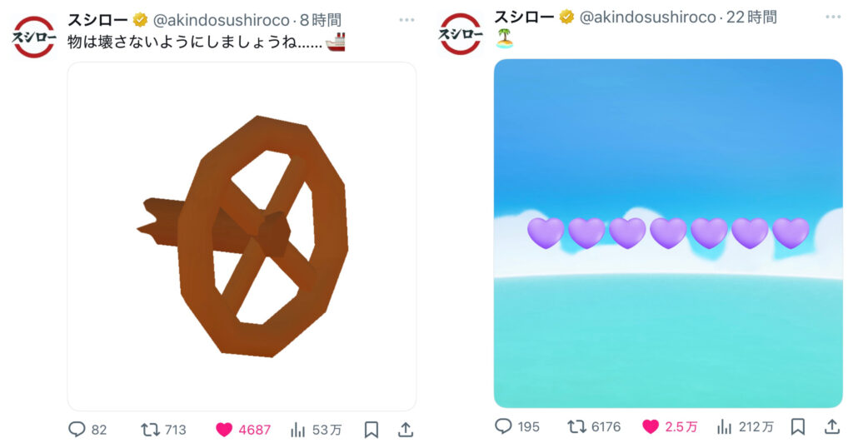Viewport: 853px width, 448px height.
Task: Bookmark the purple hearts tweet
Action: point(797,426)
